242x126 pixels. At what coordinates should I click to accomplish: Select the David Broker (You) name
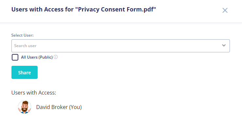(59, 107)
